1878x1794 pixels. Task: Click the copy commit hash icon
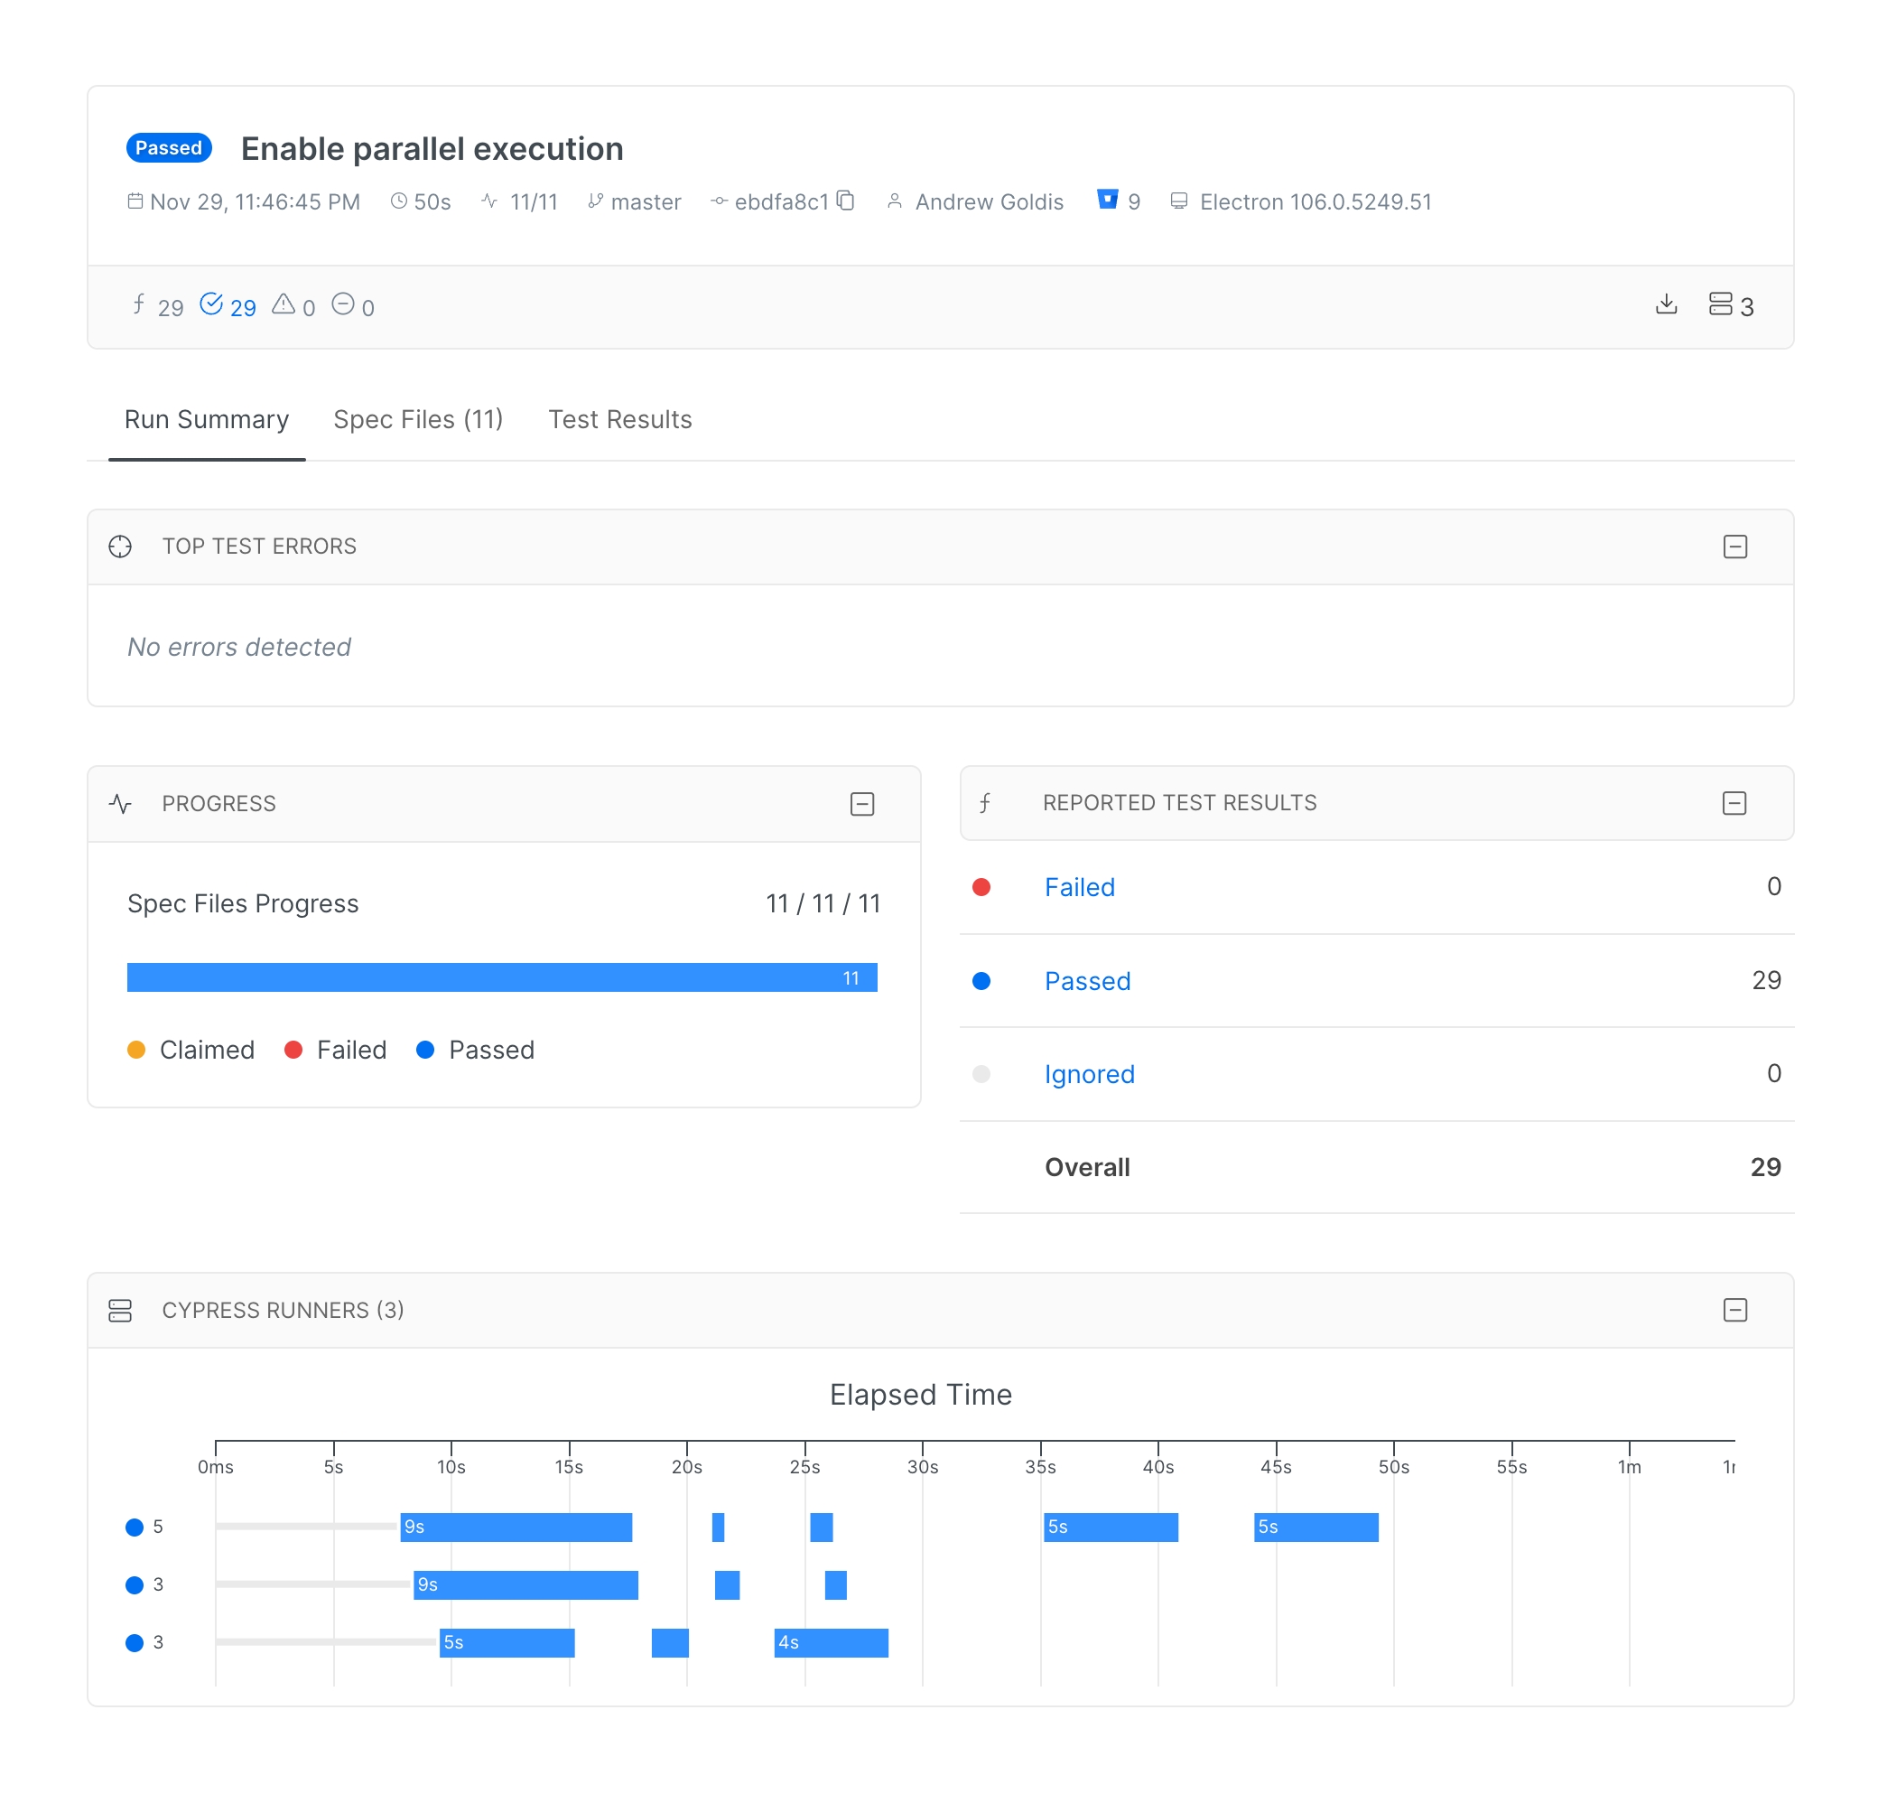pyautogui.click(x=845, y=201)
